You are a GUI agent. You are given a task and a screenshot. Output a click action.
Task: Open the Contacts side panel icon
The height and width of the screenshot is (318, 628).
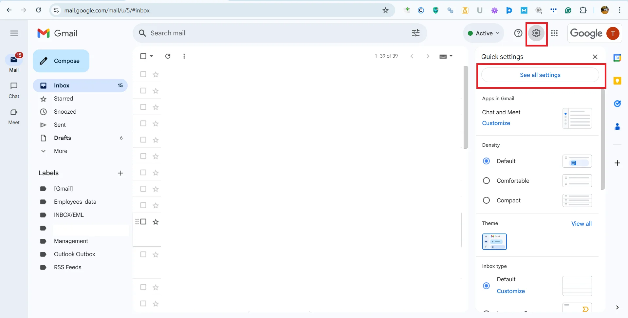617,126
